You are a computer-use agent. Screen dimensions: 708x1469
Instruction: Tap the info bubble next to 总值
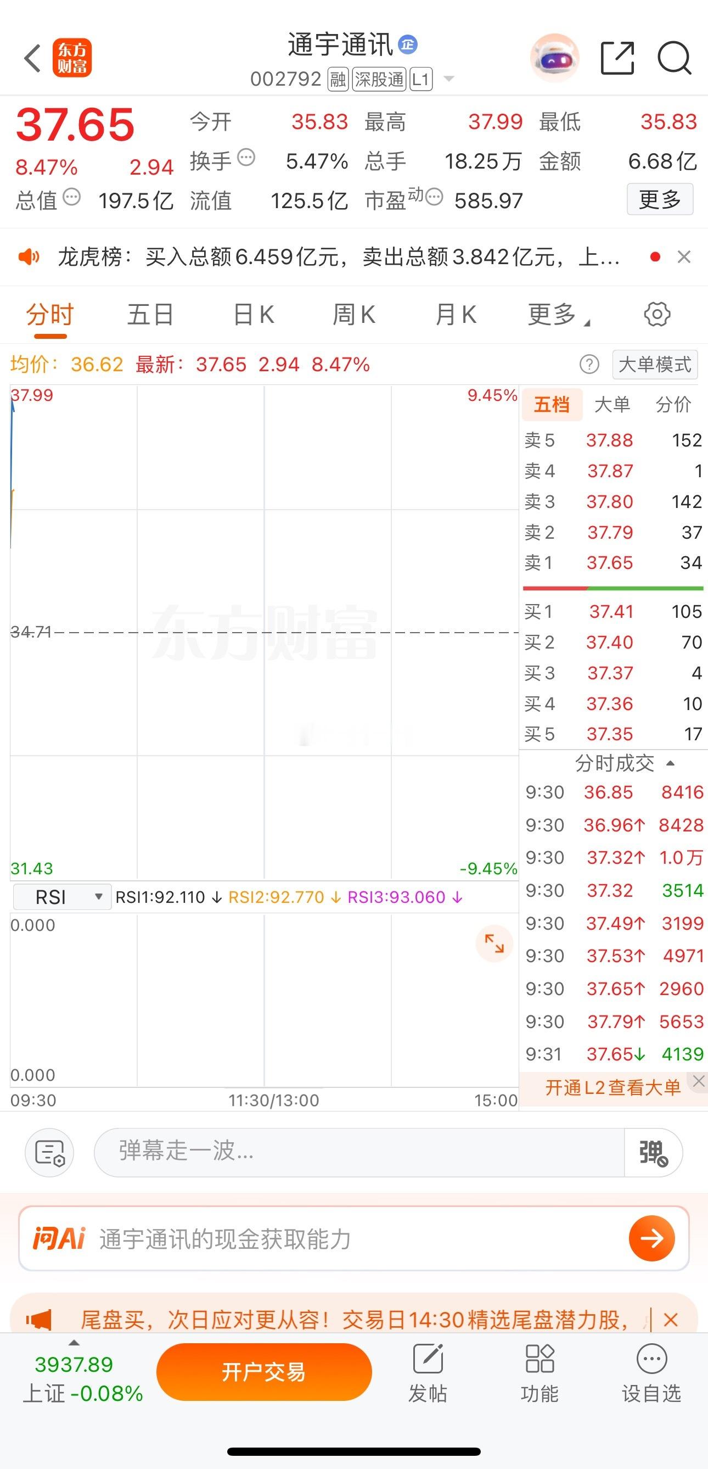(71, 197)
